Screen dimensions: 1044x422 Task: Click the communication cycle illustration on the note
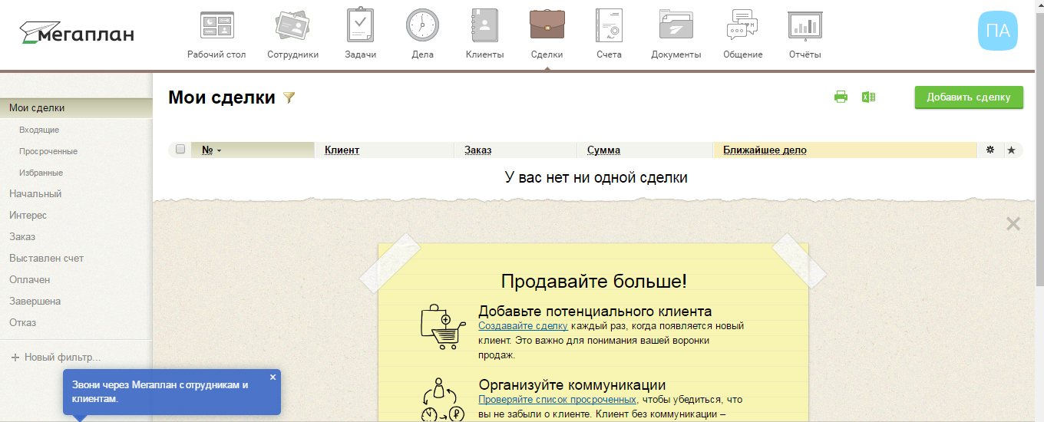[x=444, y=400]
